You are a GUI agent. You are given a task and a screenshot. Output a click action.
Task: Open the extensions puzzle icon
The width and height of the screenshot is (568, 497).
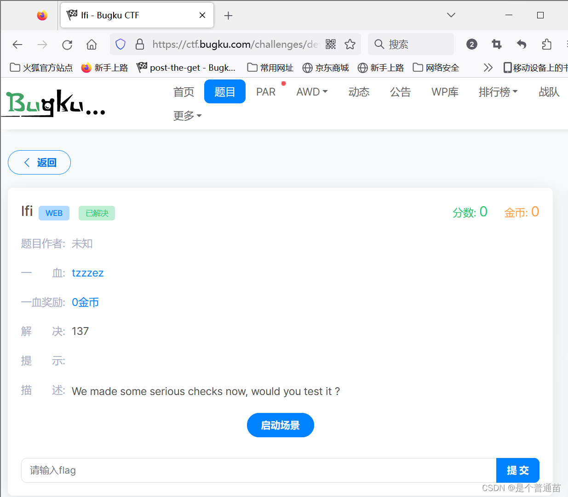click(x=546, y=44)
